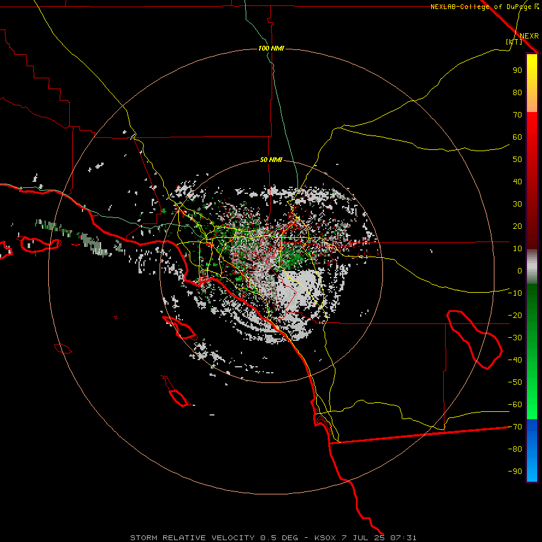Click the -60 value on the velocity scale
The image size is (542, 542).
(x=515, y=405)
